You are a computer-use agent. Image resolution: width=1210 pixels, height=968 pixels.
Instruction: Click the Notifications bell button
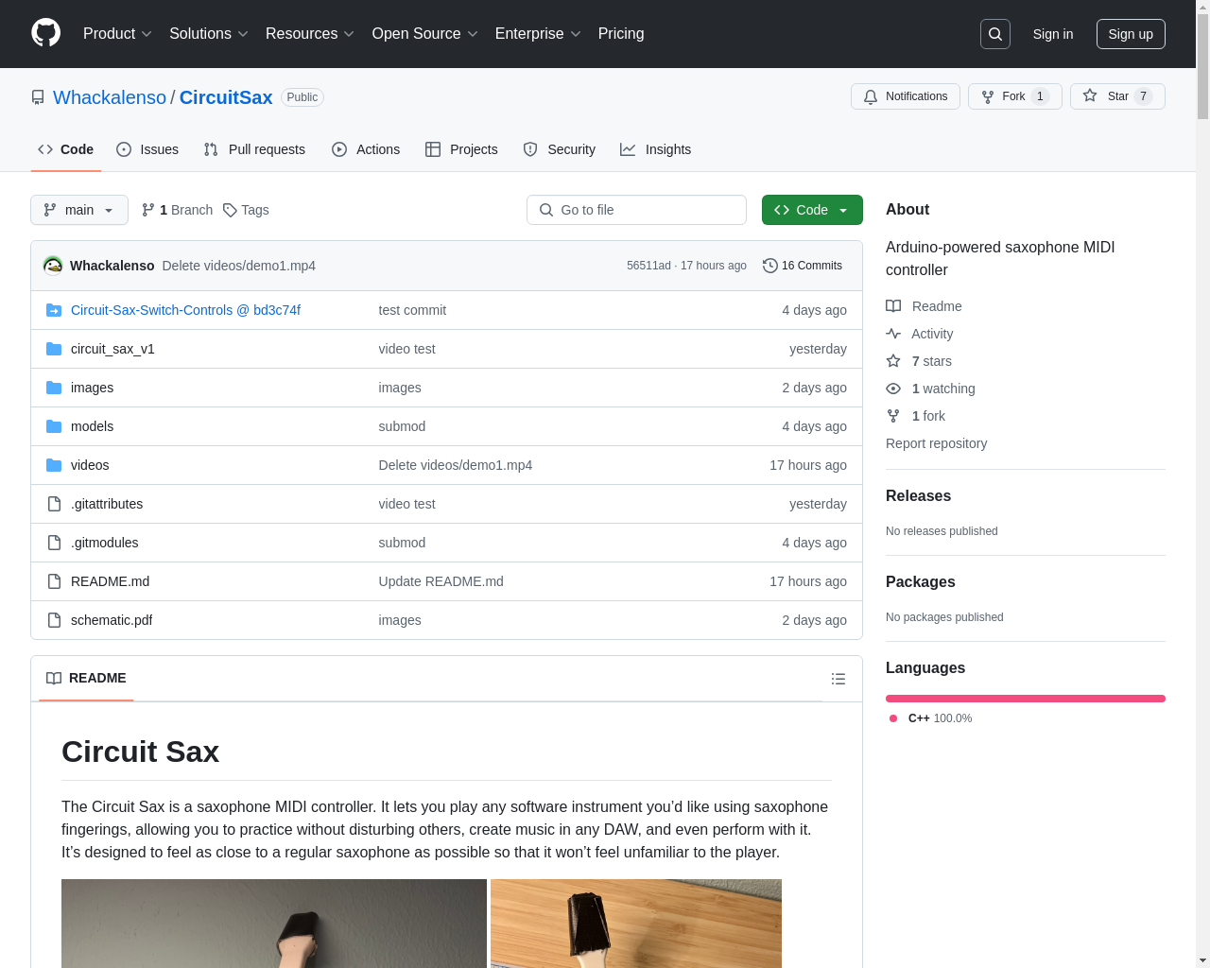coord(906,96)
